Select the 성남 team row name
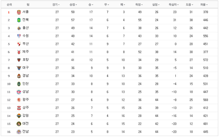 (x=26, y=92)
